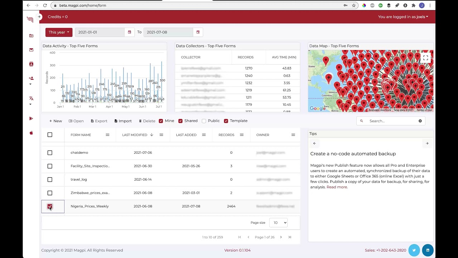This screenshot has width=458, height=258.
Task: Click the start date field 2021-01-01
Action: pyautogui.click(x=100, y=32)
